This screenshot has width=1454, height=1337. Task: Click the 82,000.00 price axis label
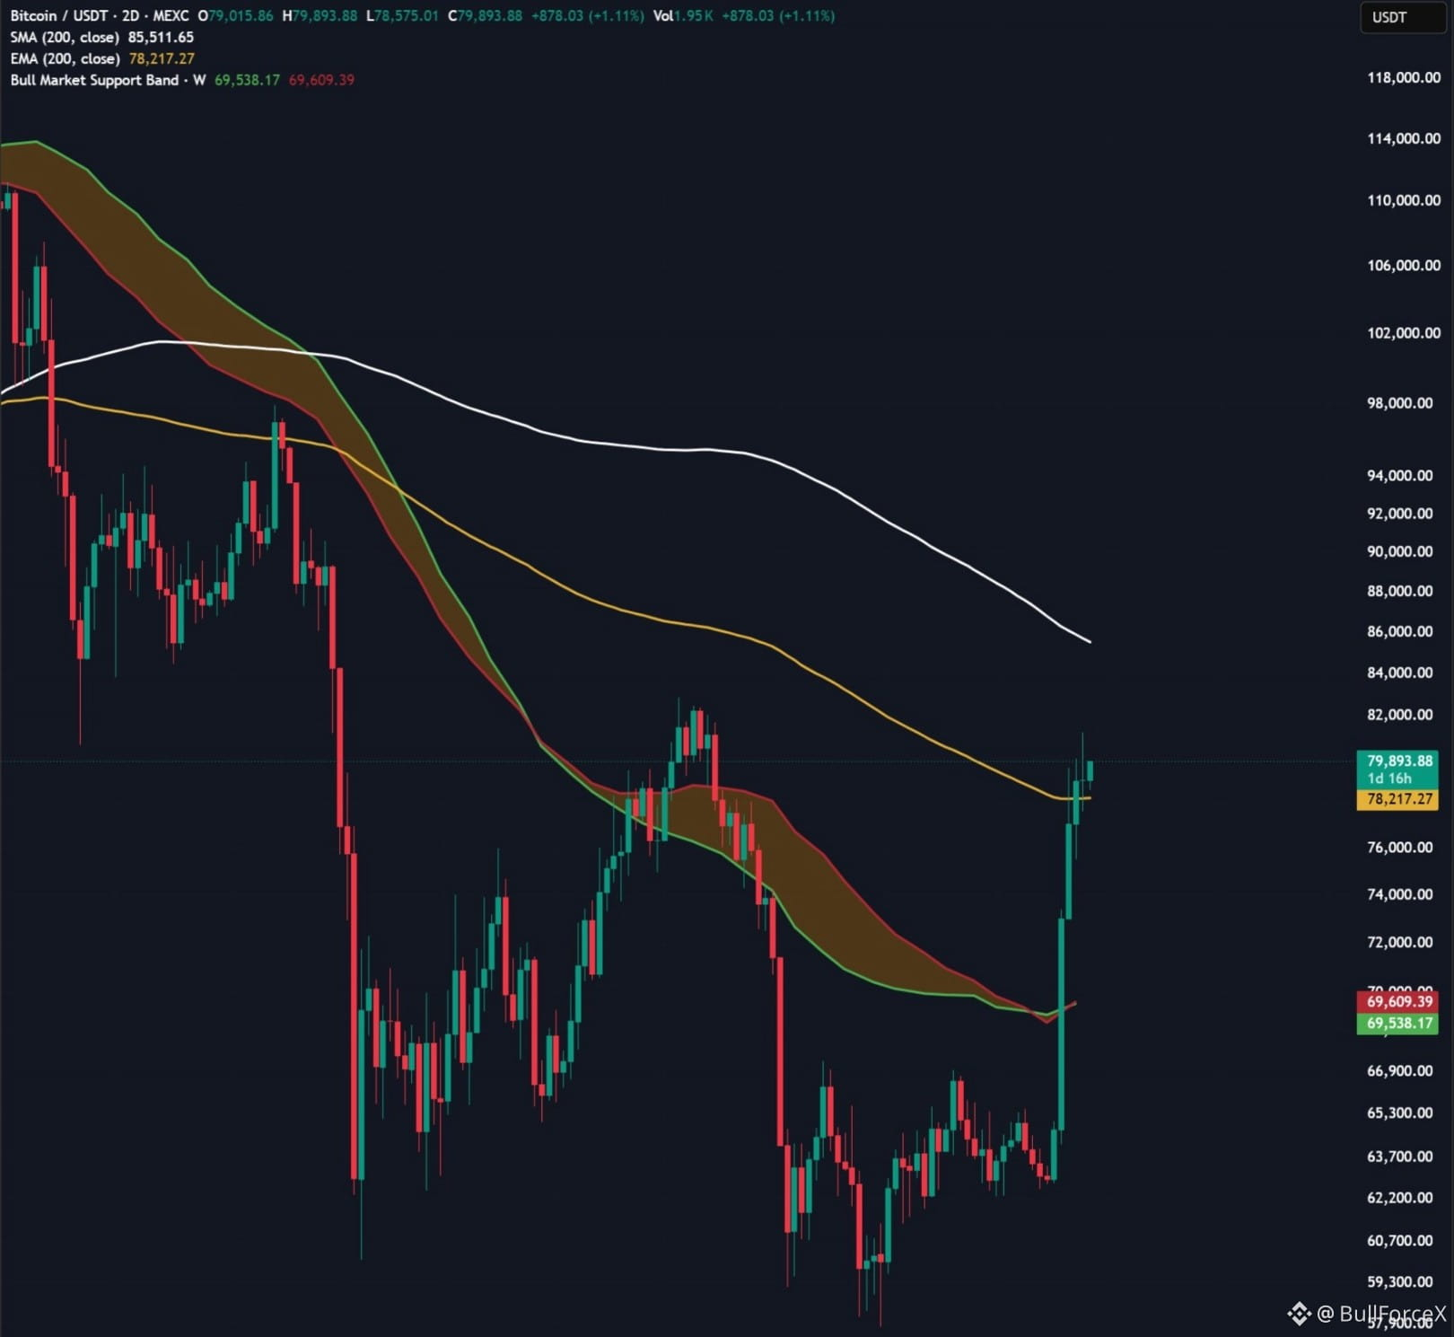[x=1400, y=715]
